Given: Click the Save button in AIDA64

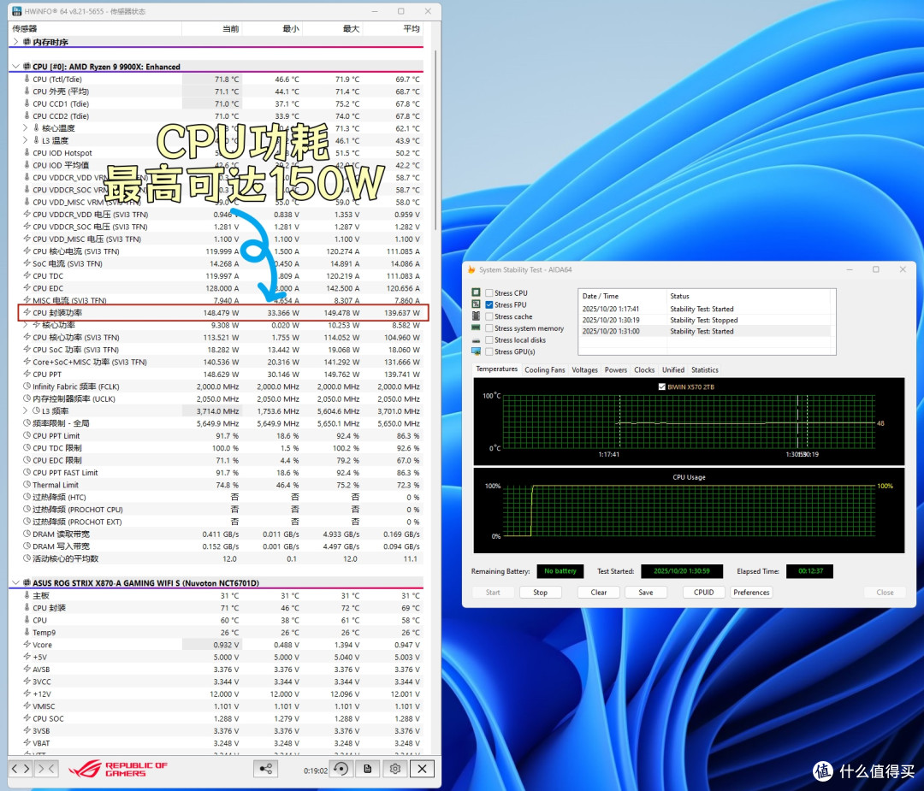Looking at the screenshot, I should [646, 593].
